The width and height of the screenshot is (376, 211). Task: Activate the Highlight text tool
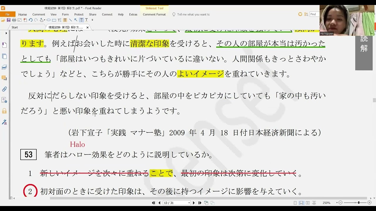(65, 20)
